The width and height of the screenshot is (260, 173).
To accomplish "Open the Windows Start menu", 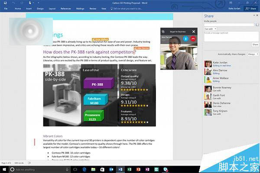I will pyautogui.click(x=4, y=169).
